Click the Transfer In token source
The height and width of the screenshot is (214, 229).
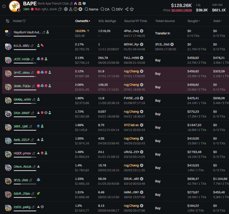[163, 33]
